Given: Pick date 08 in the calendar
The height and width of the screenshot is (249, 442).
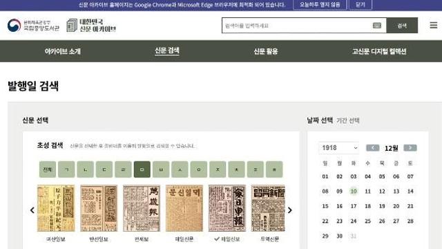Looking at the screenshot, I should pyautogui.click(x=325, y=191).
